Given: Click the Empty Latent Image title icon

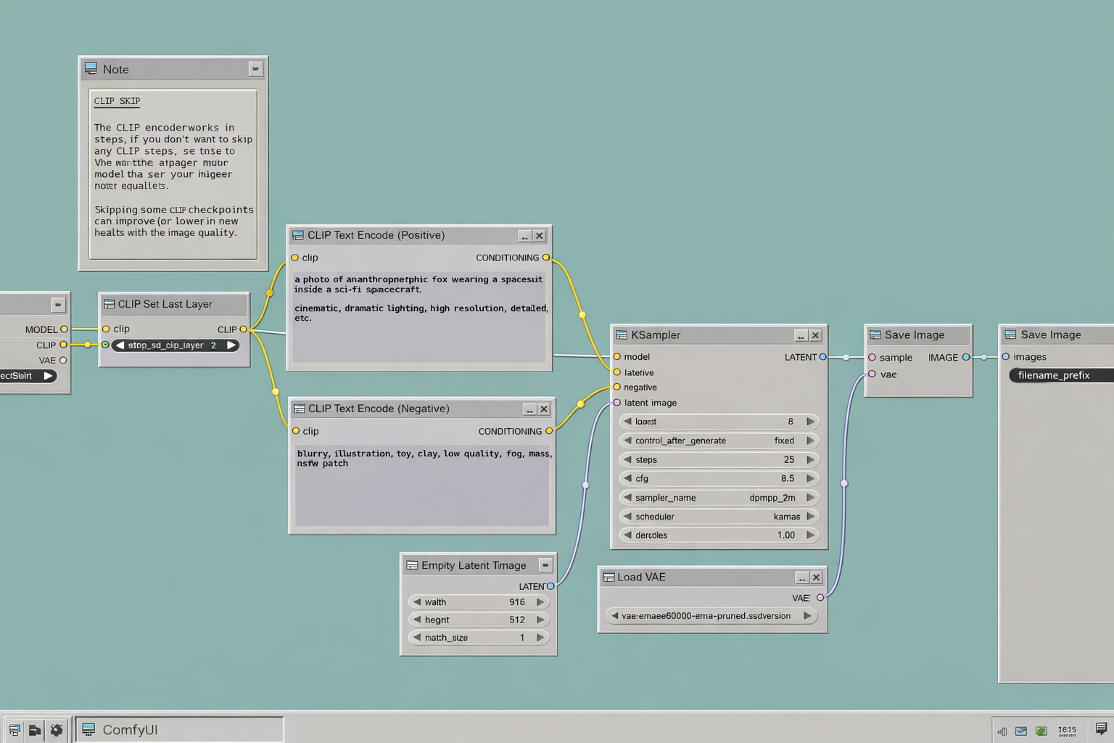Looking at the screenshot, I should 412,565.
